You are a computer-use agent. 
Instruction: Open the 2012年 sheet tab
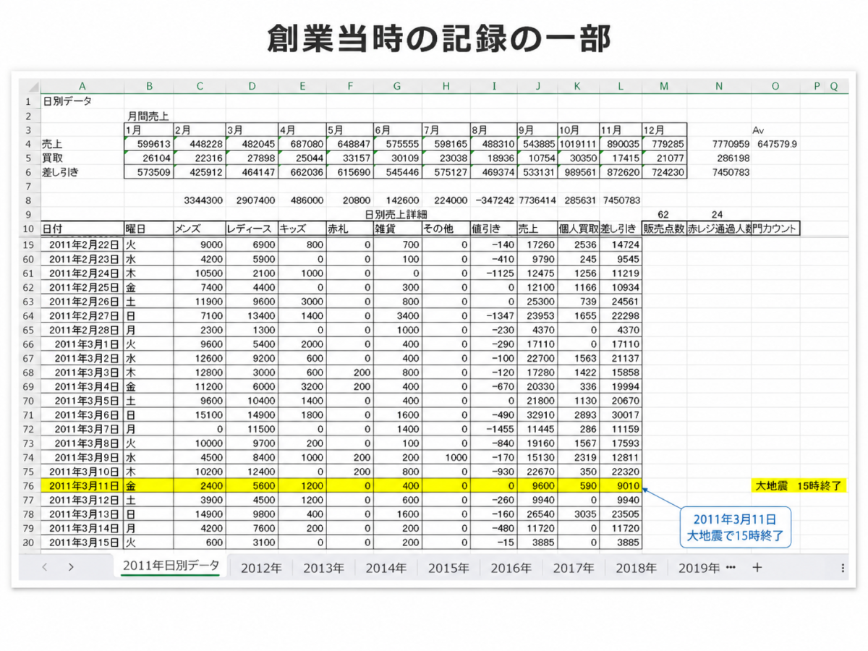coord(261,568)
